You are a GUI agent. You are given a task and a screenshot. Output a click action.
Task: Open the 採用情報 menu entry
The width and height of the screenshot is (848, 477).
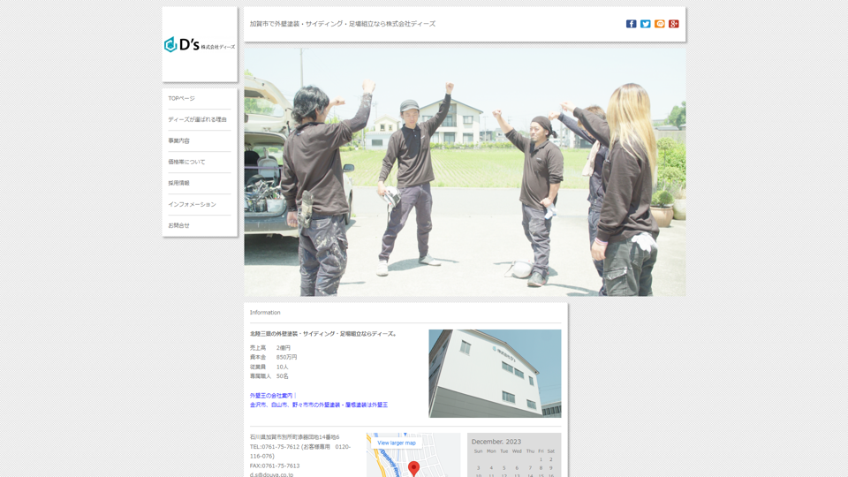coord(178,183)
